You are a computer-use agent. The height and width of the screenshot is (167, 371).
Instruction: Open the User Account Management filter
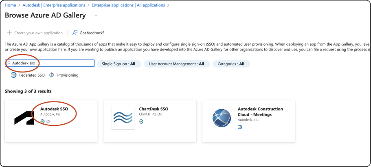pos(176,64)
